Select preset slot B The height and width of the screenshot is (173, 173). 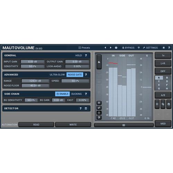click(x=167, y=78)
